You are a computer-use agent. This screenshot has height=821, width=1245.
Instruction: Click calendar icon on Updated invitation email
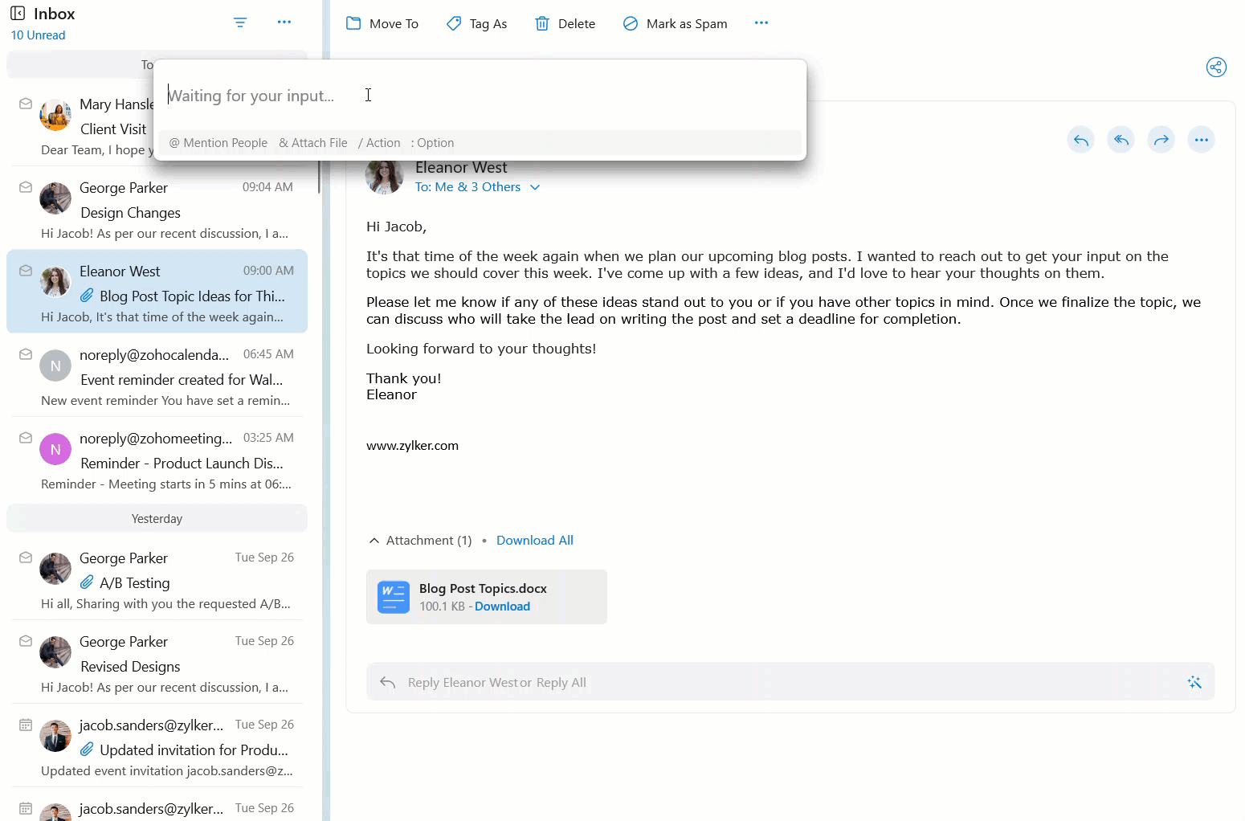(x=26, y=725)
